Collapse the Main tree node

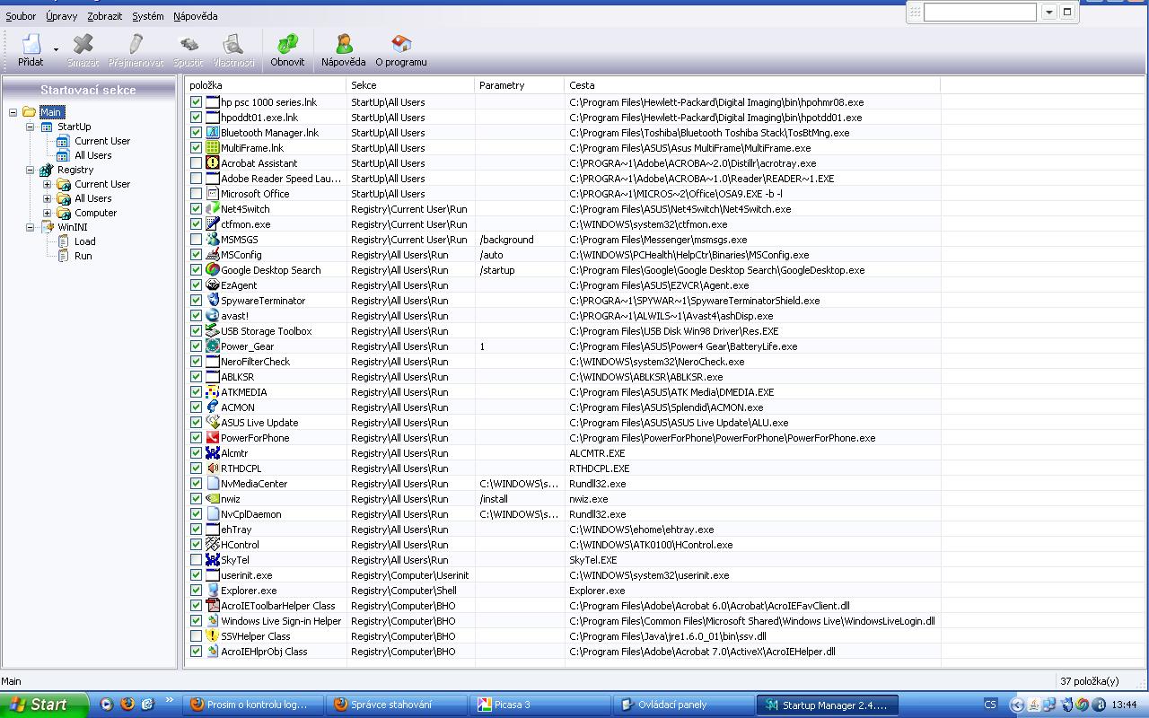tap(13, 112)
